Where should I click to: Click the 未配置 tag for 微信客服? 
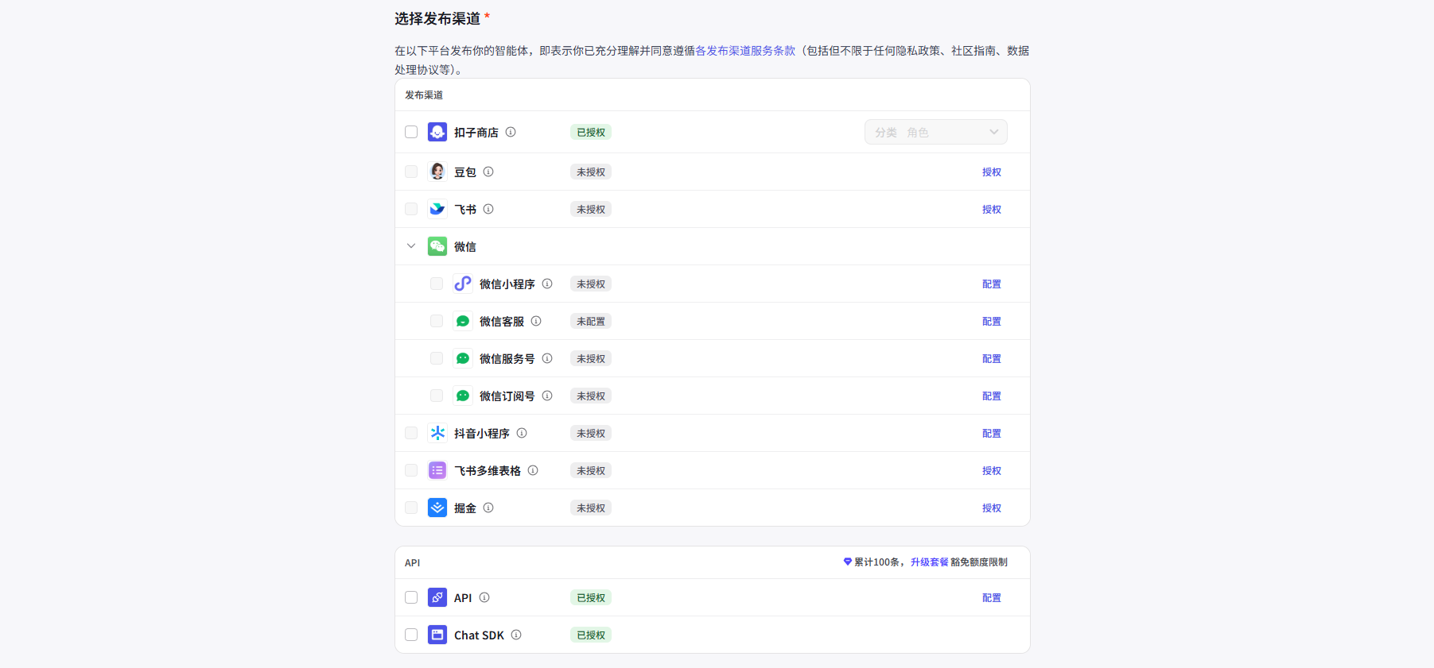[x=591, y=321]
